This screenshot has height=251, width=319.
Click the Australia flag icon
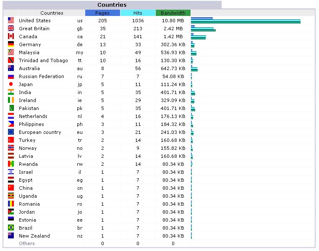click(x=11, y=68)
